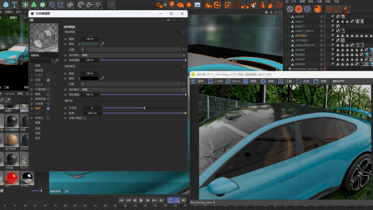
Task: Open scattering texture dropdown arrow
Action: [x=83, y=84]
